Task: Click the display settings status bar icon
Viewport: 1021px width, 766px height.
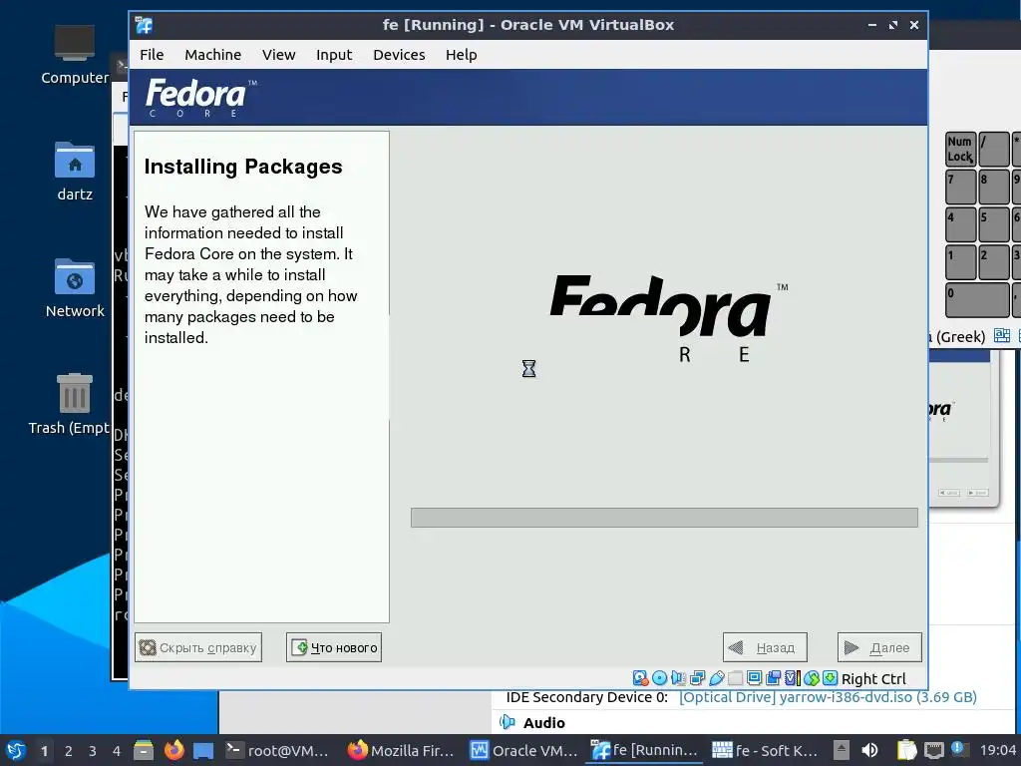Action: tap(754, 678)
